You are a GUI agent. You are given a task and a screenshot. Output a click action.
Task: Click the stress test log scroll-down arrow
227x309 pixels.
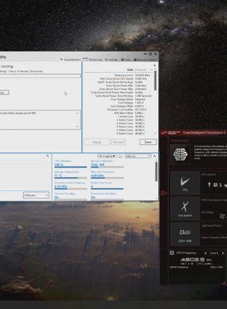tap(78, 127)
